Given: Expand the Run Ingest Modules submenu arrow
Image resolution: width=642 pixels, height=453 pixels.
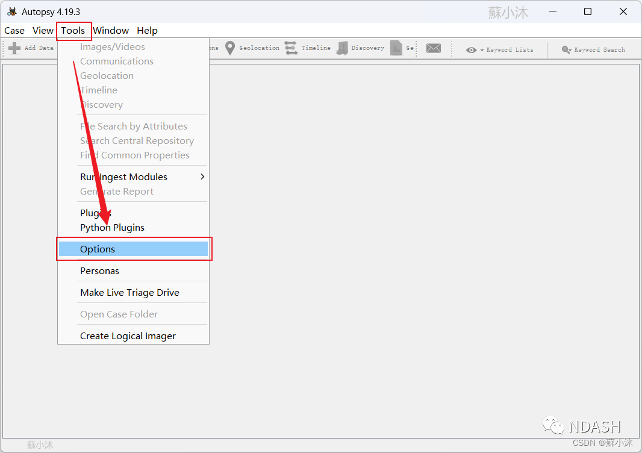Looking at the screenshot, I should pyautogui.click(x=202, y=177).
